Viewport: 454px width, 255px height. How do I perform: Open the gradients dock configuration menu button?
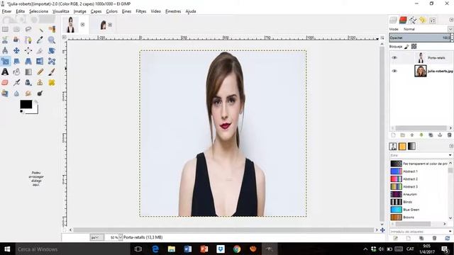point(451,146)
